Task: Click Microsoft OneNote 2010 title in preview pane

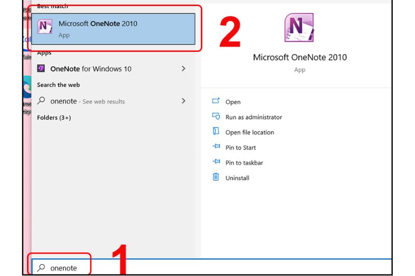Action: coord(300,57)
